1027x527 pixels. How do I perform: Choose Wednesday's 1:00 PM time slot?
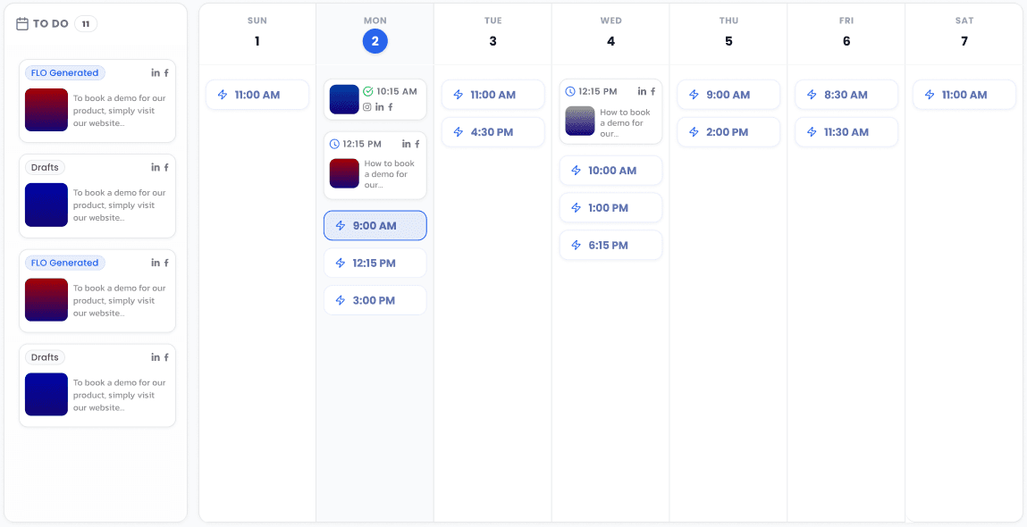click(x=611, y=207)
